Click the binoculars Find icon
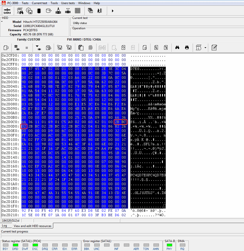244x251 pixels. (x=177, y=48)
